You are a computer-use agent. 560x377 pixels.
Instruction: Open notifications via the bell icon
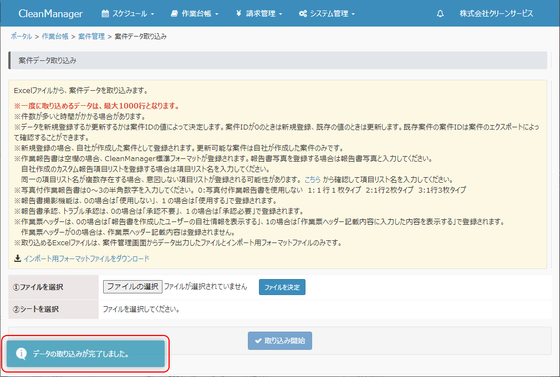[x=440, y=13]
